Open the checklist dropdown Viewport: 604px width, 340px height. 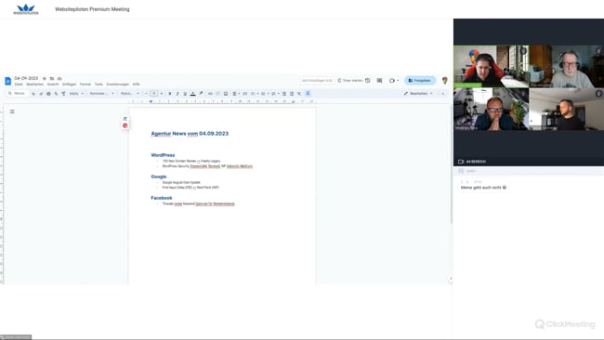[255, 94]
